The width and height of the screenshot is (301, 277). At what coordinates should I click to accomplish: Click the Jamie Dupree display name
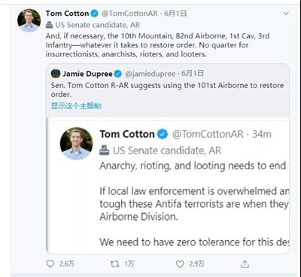(87, 74)
